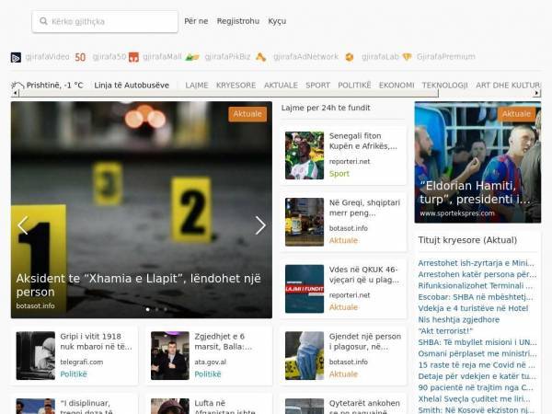The width and height of the screenshot is (552, 414).
Task: Click the search magnifier icon
Action: (43, 21)
